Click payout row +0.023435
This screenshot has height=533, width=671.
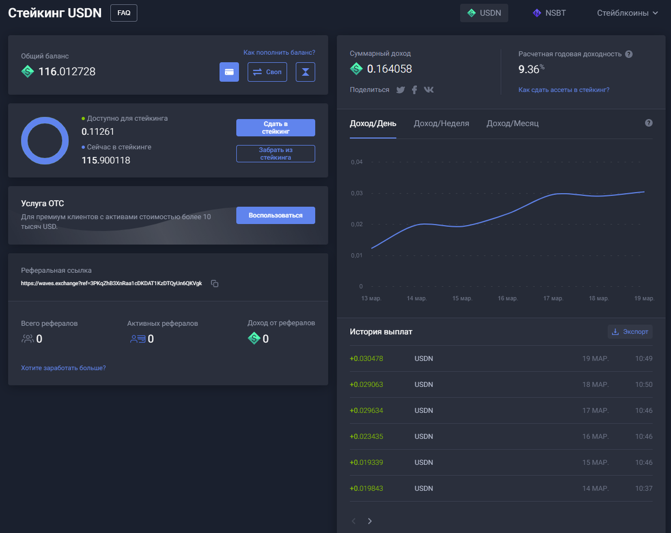501,436
